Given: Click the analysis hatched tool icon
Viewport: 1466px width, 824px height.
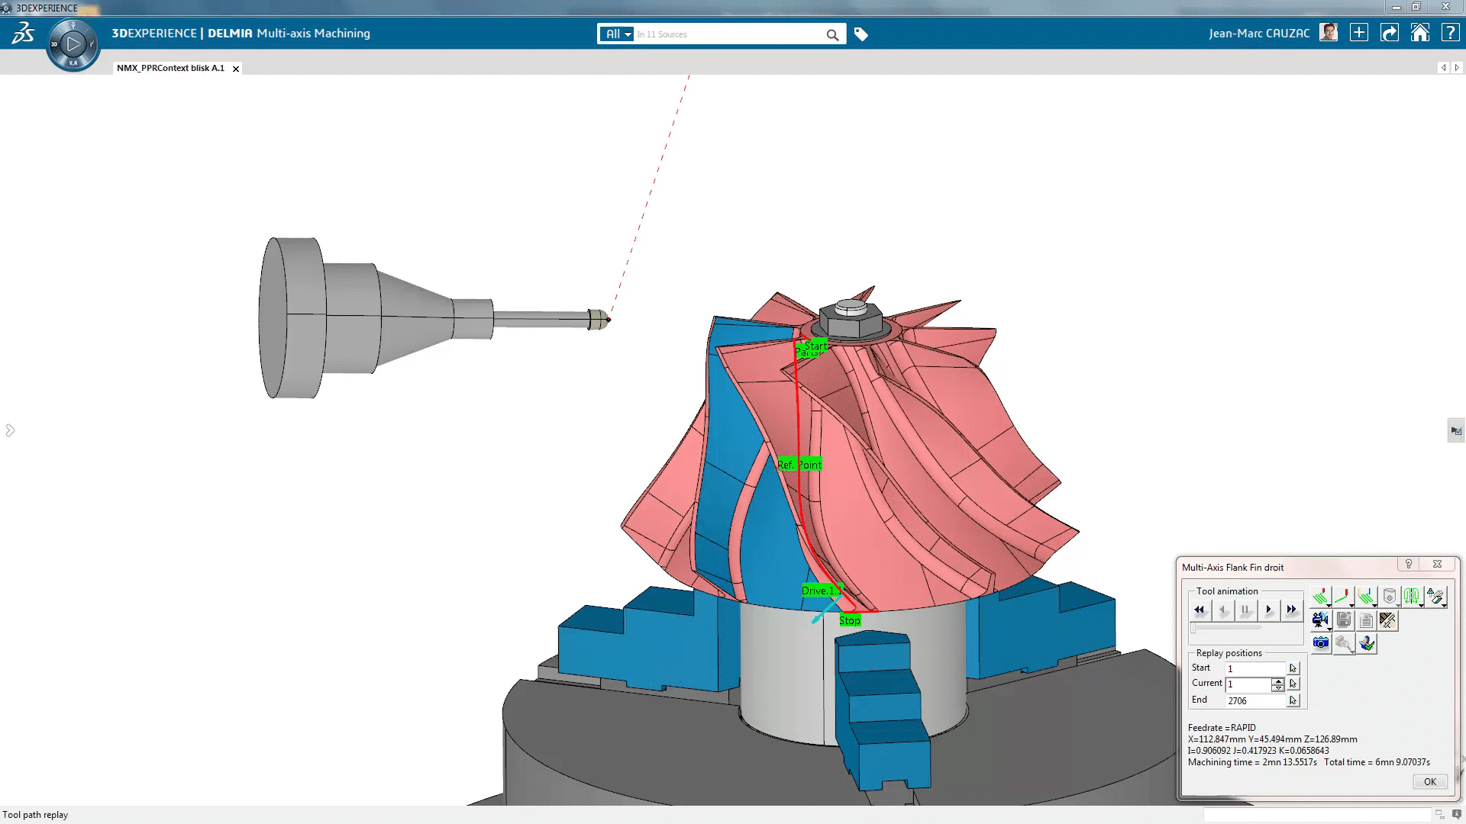Looking at the screenshot, I should pos(1388,620).
